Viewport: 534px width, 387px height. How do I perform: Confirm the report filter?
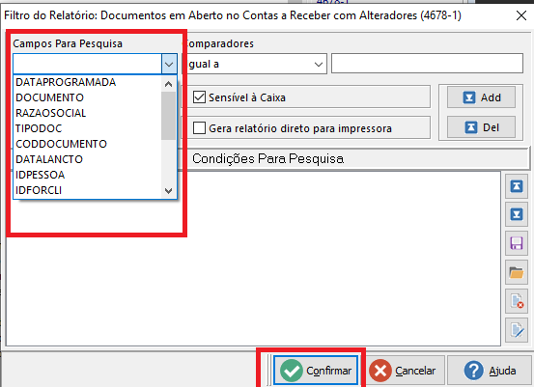(316, 371)
